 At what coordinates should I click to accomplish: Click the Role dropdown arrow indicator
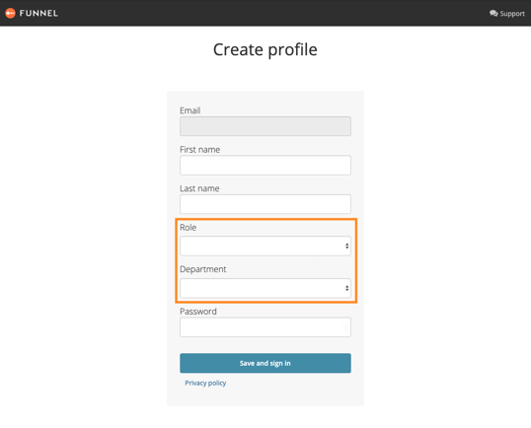click(346, 246)
